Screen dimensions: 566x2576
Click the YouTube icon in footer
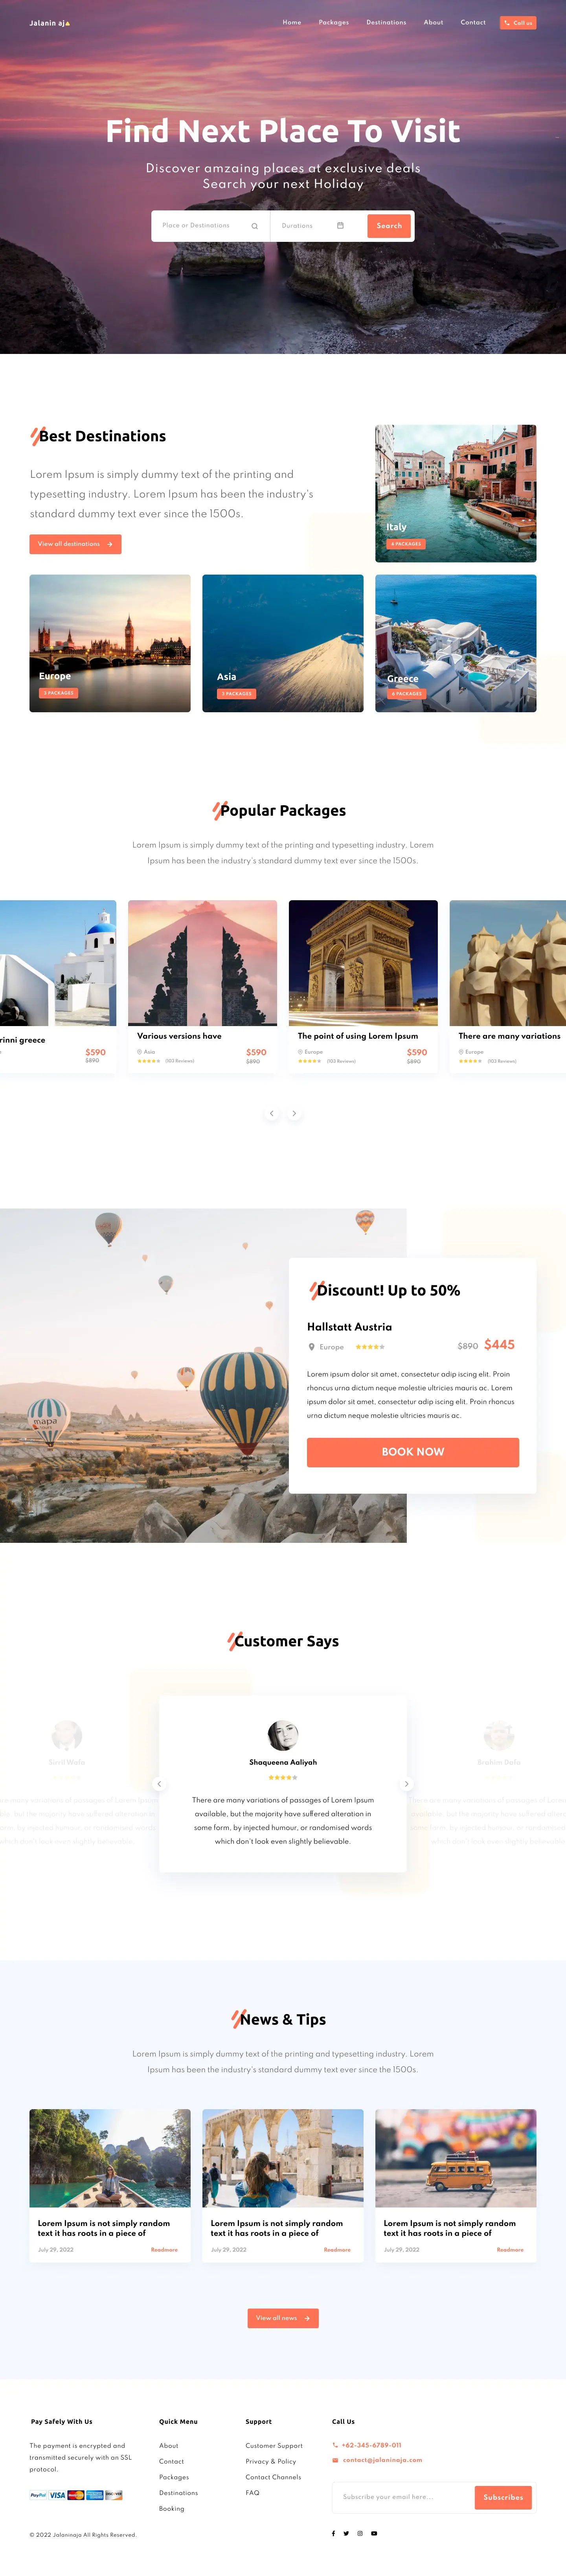pos(374,2533)
